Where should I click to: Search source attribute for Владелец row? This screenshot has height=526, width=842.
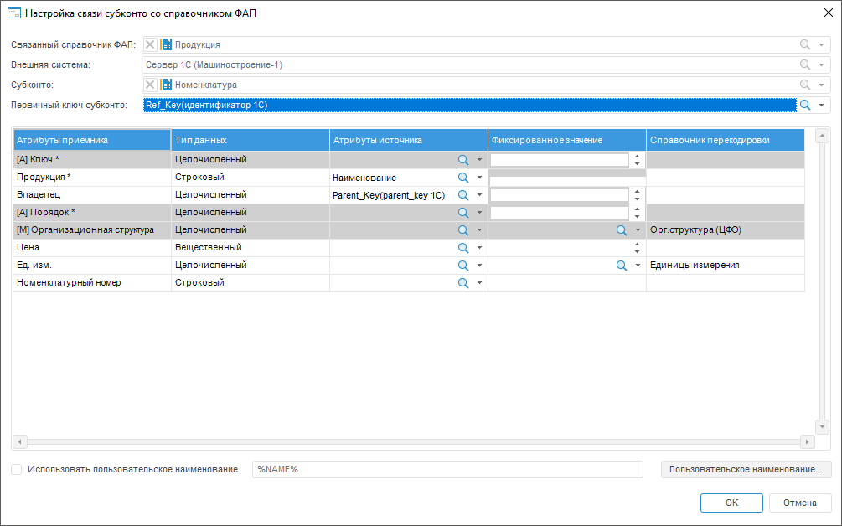pos(462,195)
